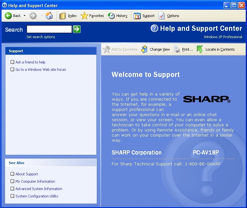Select Ask a friend to help

31,62
